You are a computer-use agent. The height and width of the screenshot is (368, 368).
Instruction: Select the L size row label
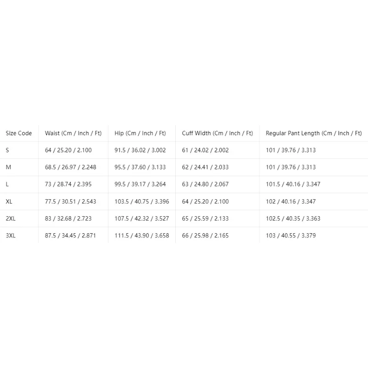7,184
